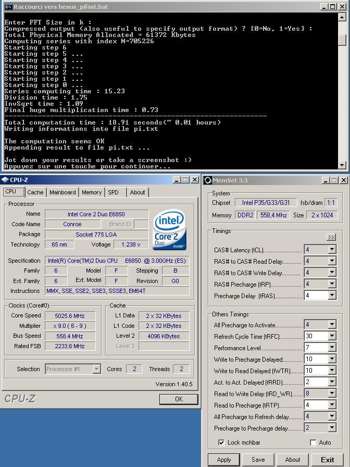Click the Technology 65 nm field
Screen dimensions: 350x467
point(59,244)
